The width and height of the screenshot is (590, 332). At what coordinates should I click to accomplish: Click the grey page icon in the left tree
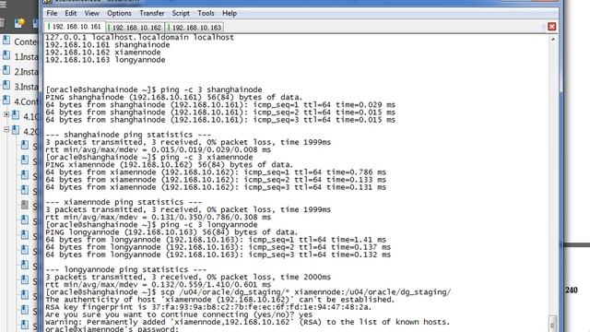[x=25, y=205]
